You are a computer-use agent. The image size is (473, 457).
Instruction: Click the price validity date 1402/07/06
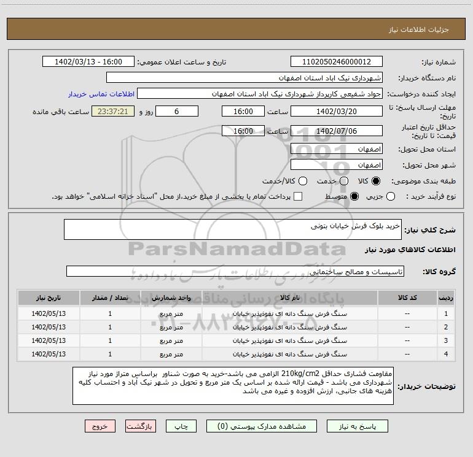337,131
